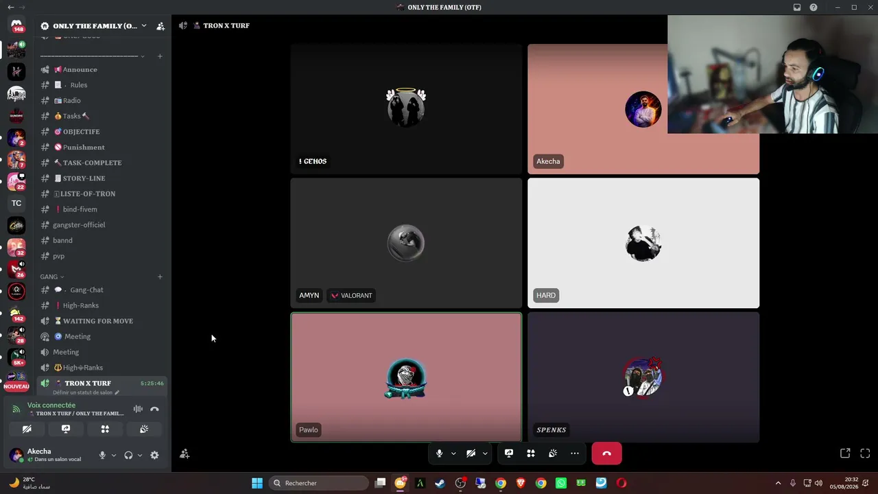This screenshot has width=878, height=494.
Task: Open WhatsApp from the taskbar
Action: click(x=561, y=483)
